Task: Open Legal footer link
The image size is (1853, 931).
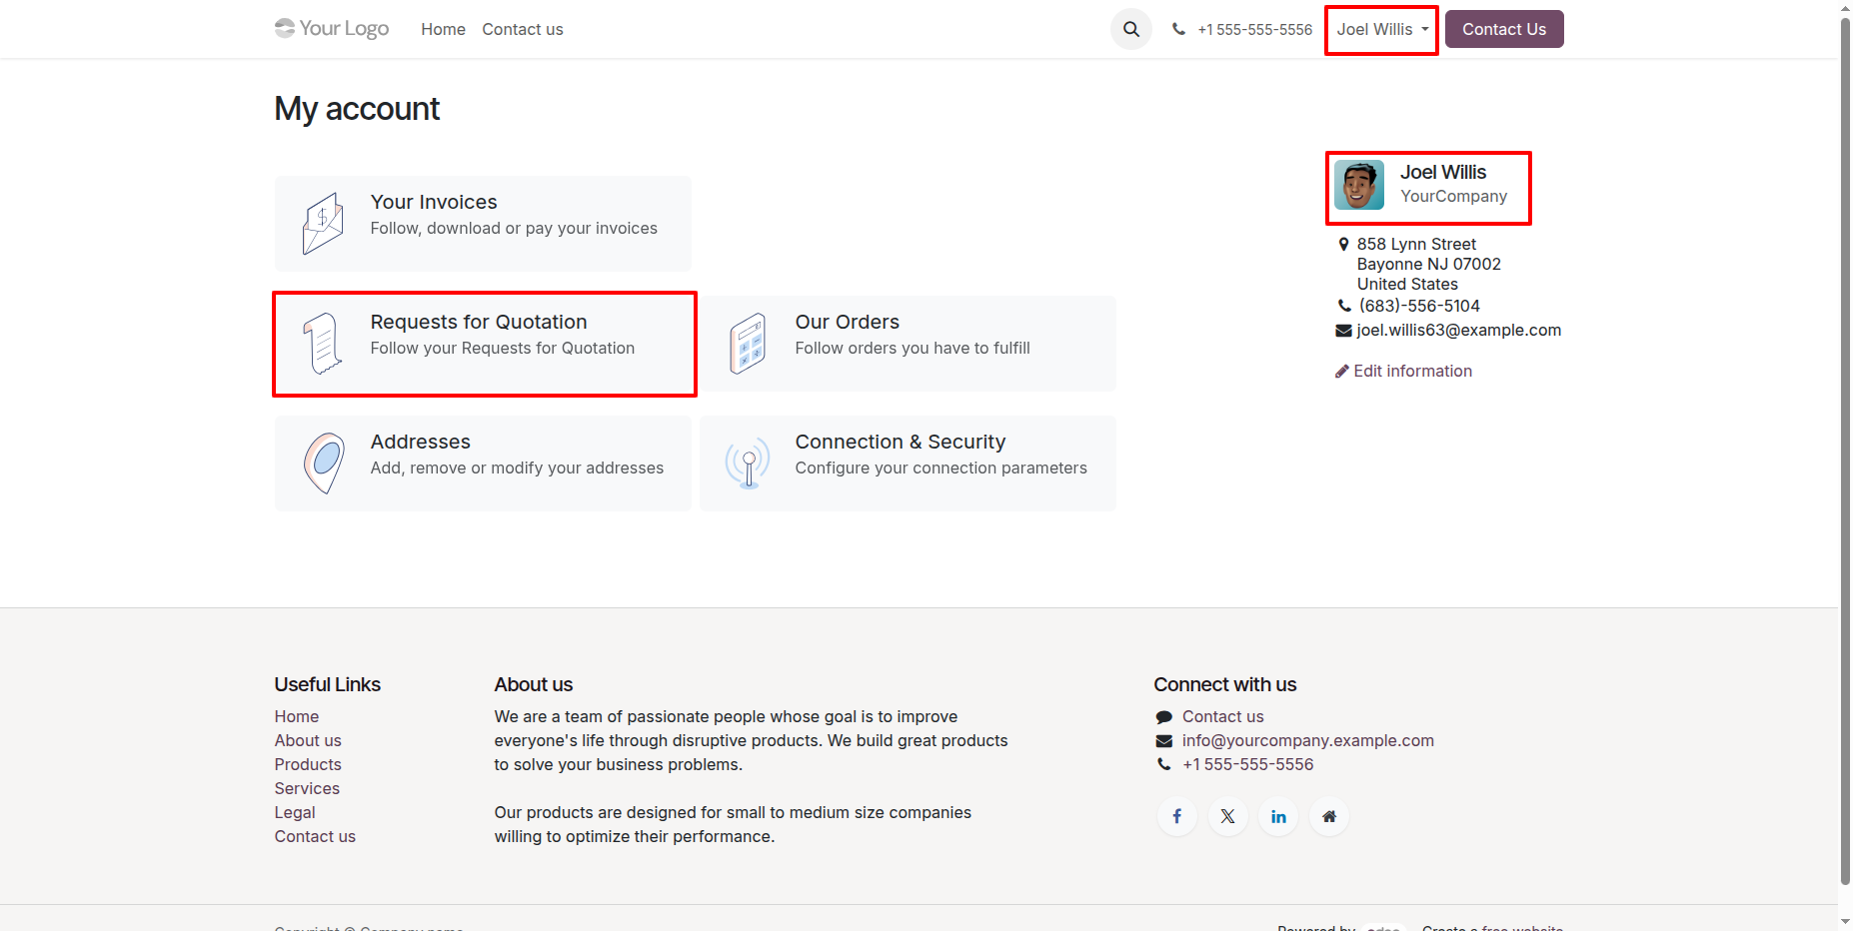Action: tap(295, 812)
